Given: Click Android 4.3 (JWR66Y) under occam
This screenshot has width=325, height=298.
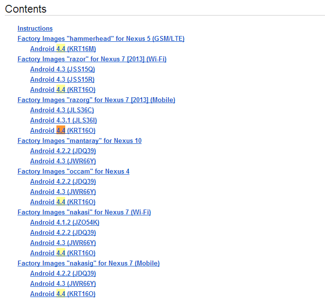Looking at the screenshot, I should click(x=63, y=192).
